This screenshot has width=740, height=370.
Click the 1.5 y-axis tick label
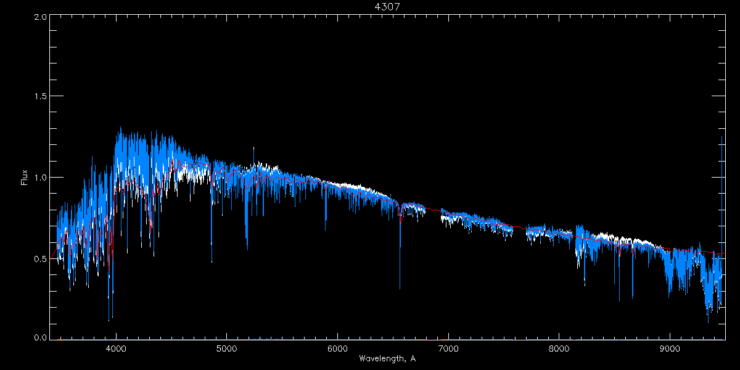(41, 97)
